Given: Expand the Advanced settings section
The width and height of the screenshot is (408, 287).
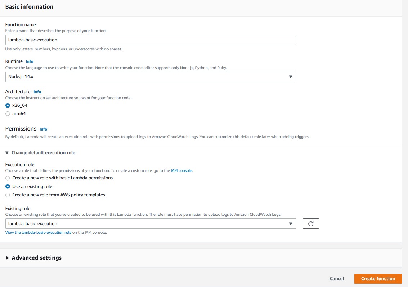Looking at the screenshot, I should (x=33, y=258).
